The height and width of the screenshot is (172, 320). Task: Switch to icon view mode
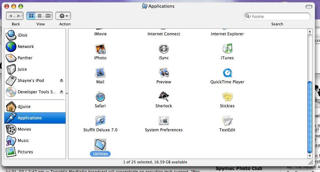click(31, 16)
